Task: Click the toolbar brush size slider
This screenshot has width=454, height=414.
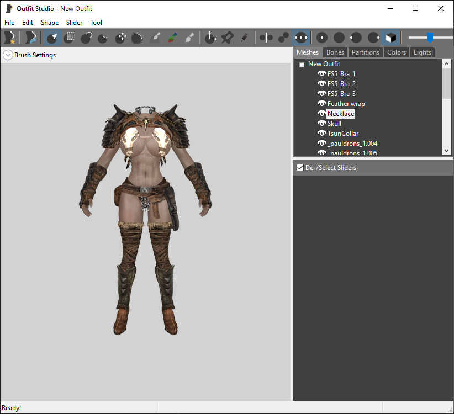Action: (x=431, y=38)
